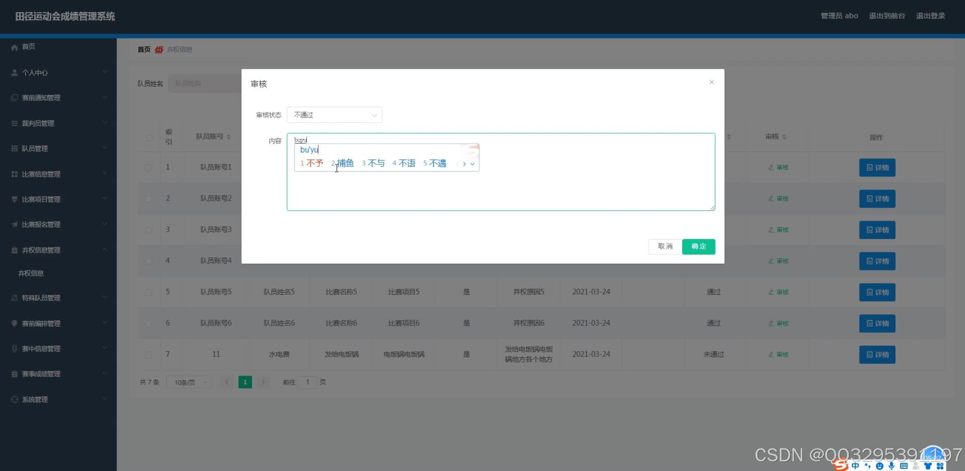Select 弃权信息 submenu item
Viewport: 965px width, 471px height.
[x=31, y=273]
